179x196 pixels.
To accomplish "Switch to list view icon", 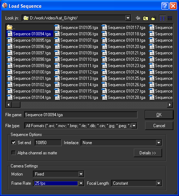I will click(x=162, y=18).
